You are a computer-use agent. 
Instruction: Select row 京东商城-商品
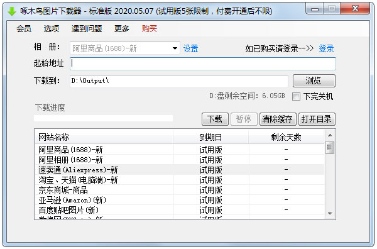[180, 190]
